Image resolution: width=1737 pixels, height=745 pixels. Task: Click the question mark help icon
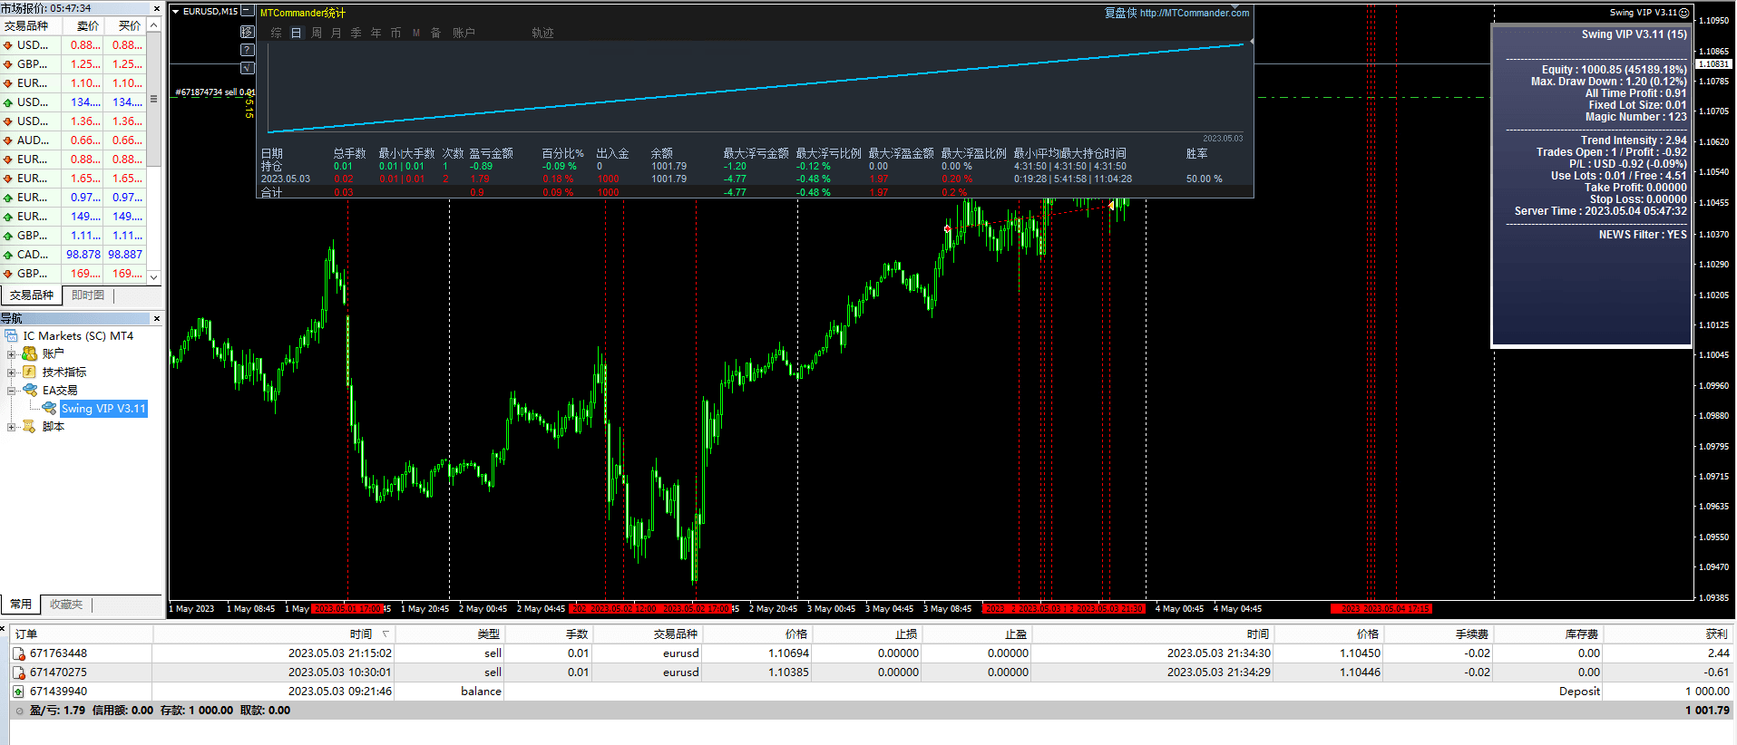(248, 50)
